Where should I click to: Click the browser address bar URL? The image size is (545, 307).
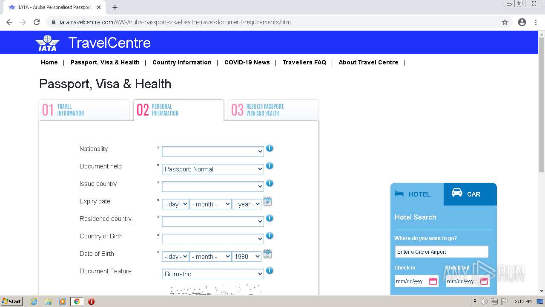pyautogui.click(x=175, y=22)
